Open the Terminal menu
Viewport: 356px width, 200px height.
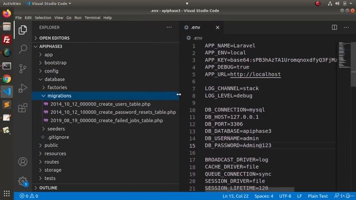92,18
